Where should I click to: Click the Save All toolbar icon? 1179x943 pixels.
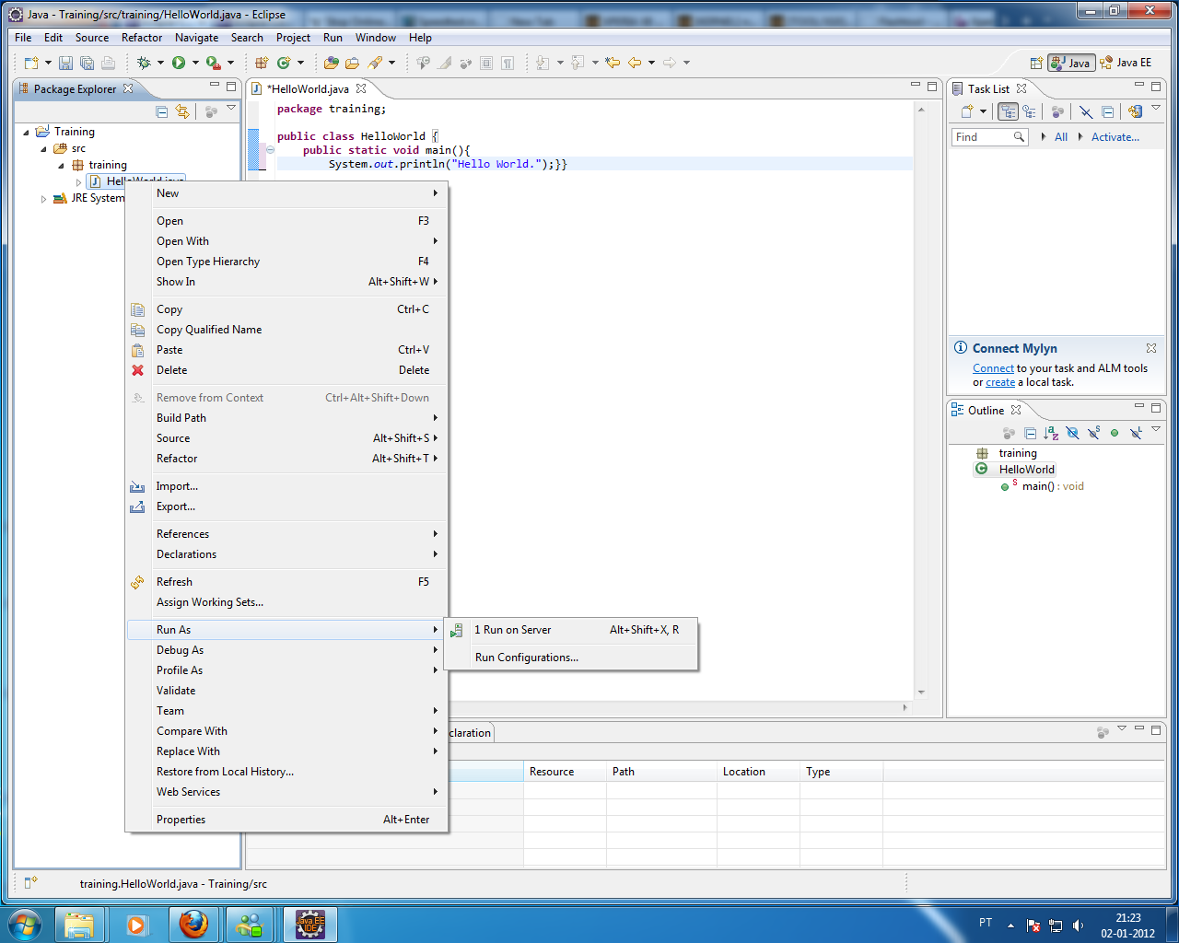point(87,63)
